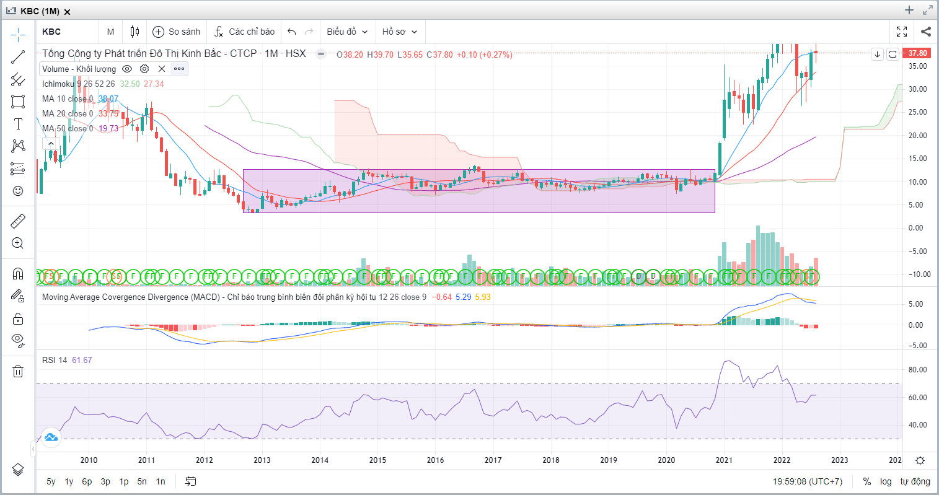This screenshot has width=939, height=495.
Task: Open the emoji icons tool
Action: (18, 191)
